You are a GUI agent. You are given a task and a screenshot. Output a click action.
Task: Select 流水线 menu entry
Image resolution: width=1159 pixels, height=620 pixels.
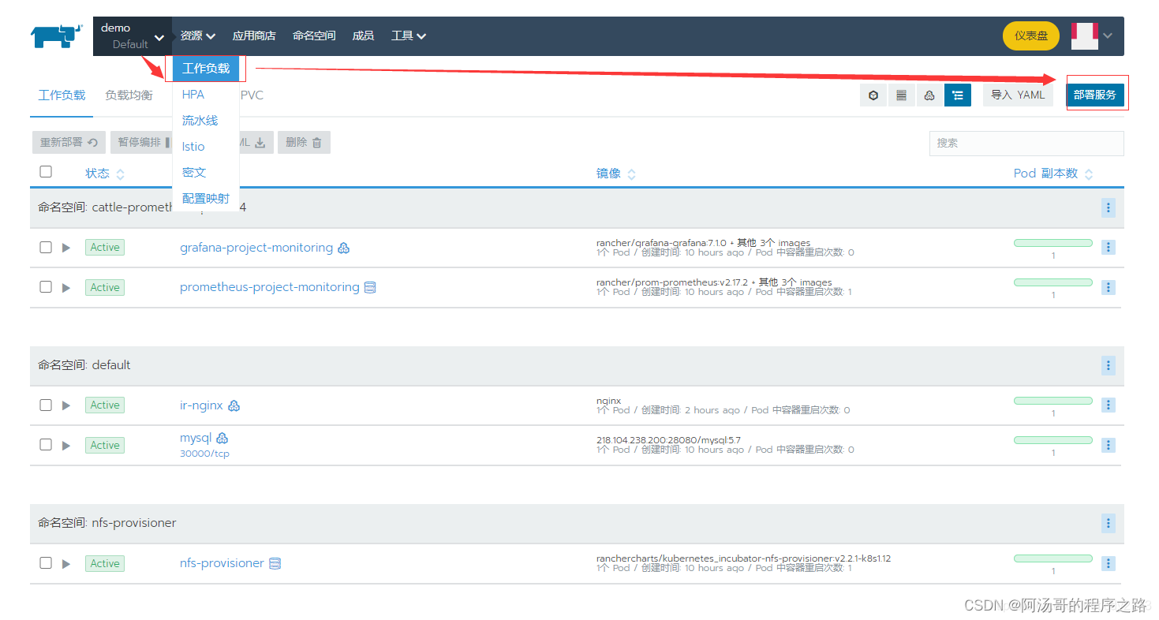point(200,121)
